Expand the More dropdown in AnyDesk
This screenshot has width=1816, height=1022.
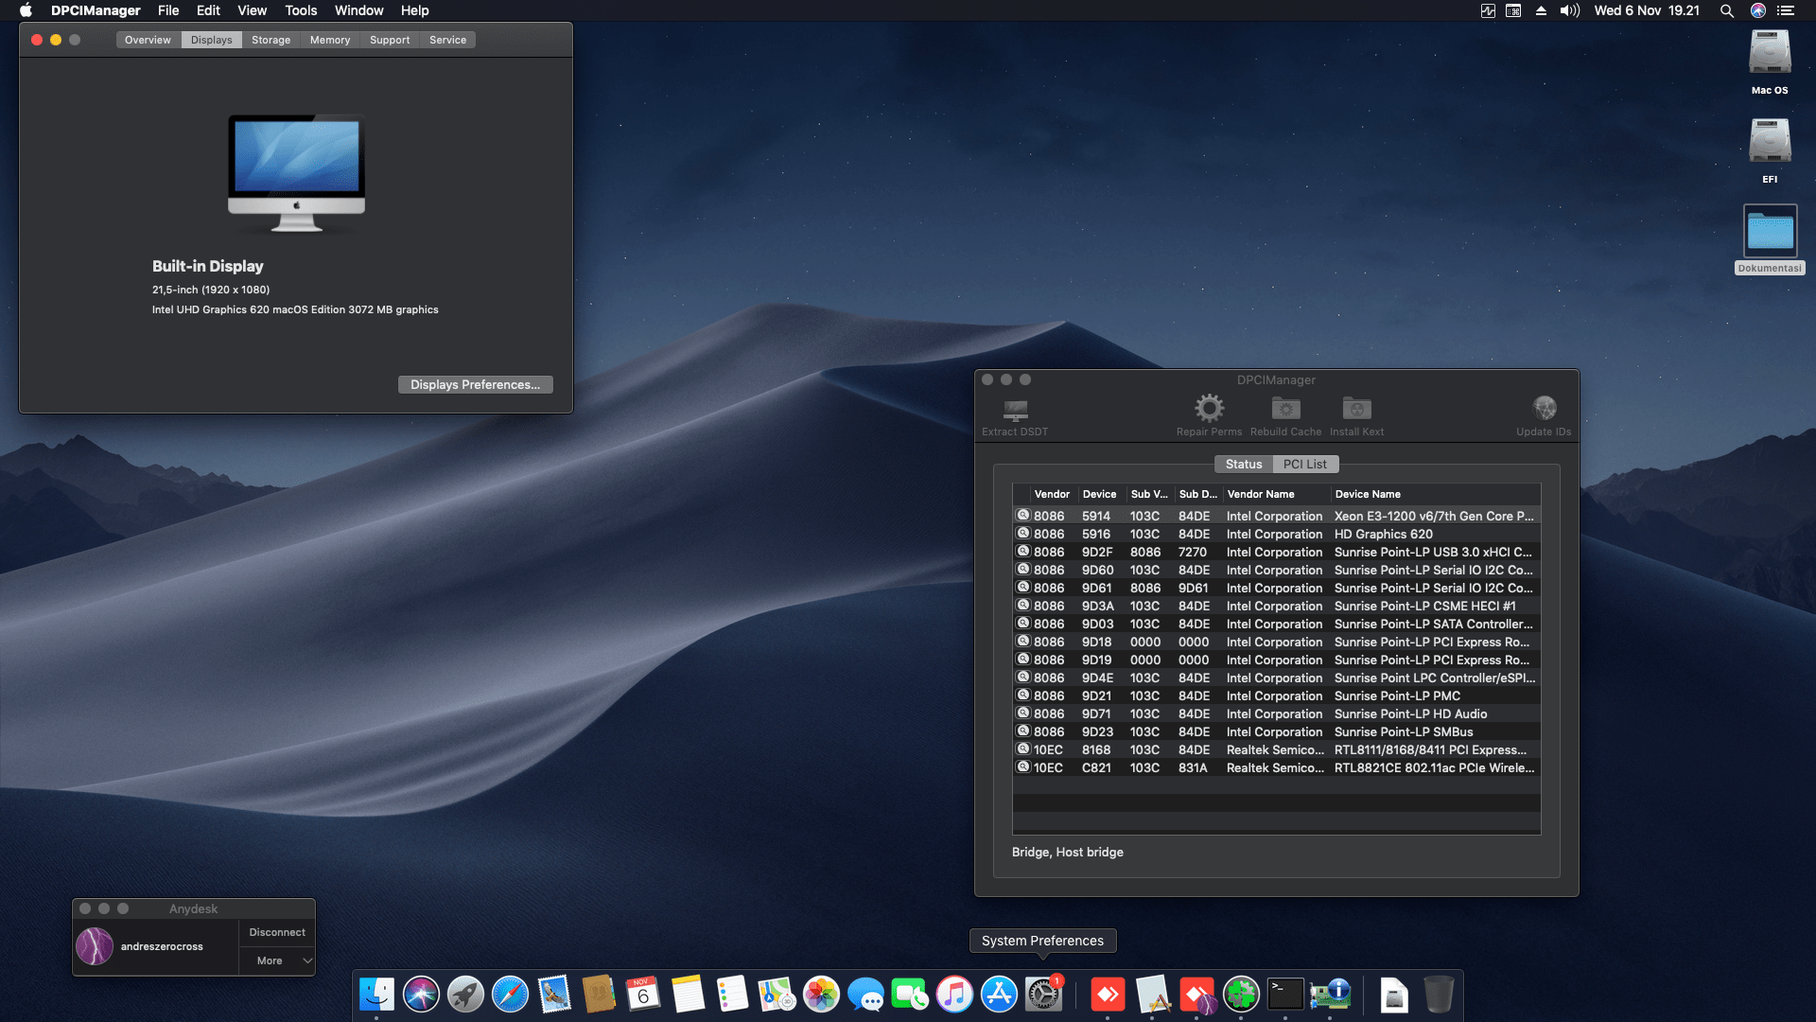[277, 960]
